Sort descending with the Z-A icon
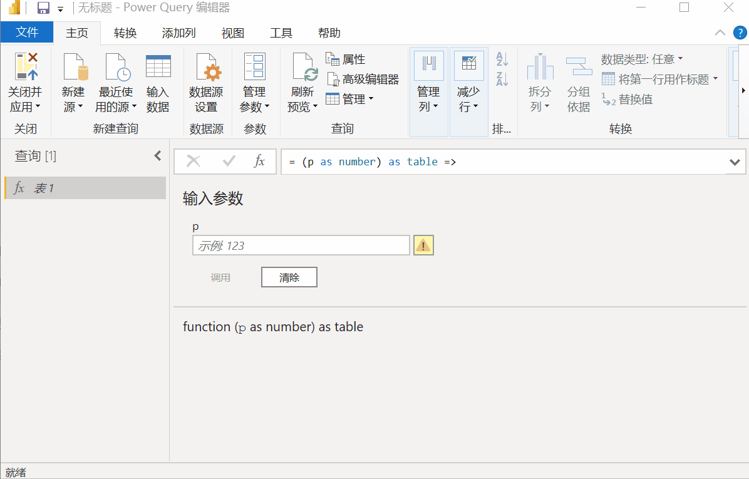 click(x=502, y=79)
